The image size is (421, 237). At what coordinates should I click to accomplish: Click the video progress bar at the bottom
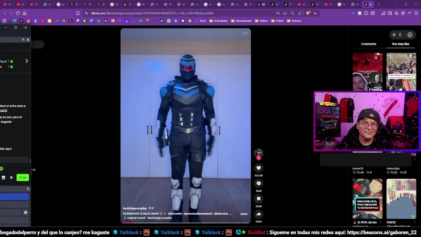tap(186, 223)
